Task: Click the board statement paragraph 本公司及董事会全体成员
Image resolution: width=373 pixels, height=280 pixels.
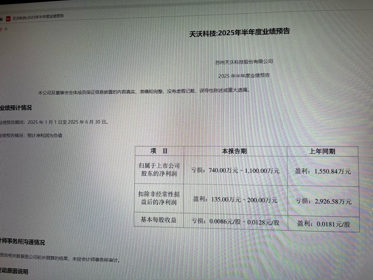Action: click(x=144, y=92)
